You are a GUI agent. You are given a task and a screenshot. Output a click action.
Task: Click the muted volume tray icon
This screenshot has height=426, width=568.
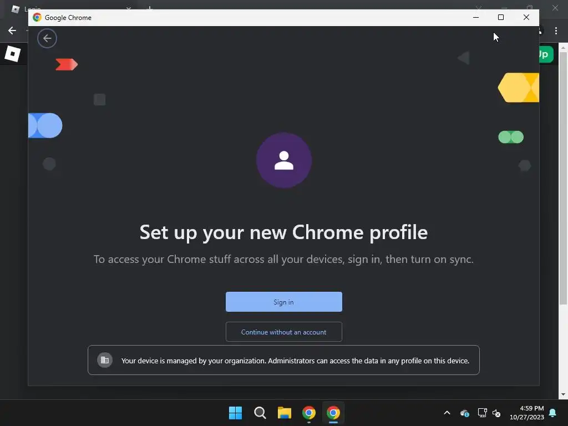[496, 413]
